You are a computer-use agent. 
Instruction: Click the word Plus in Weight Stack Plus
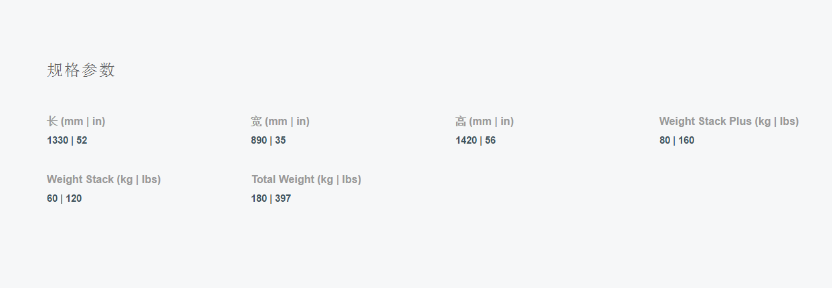(740, 121)
